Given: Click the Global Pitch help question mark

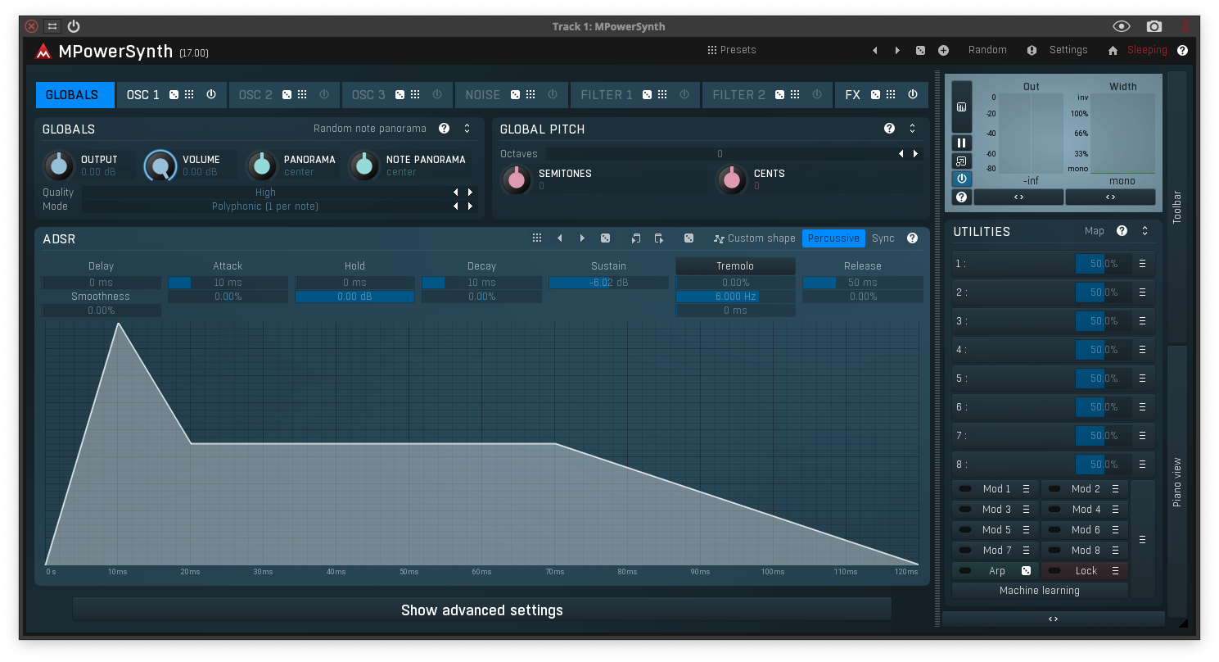Looking at the screenshot, I should [x=889, y=129].
